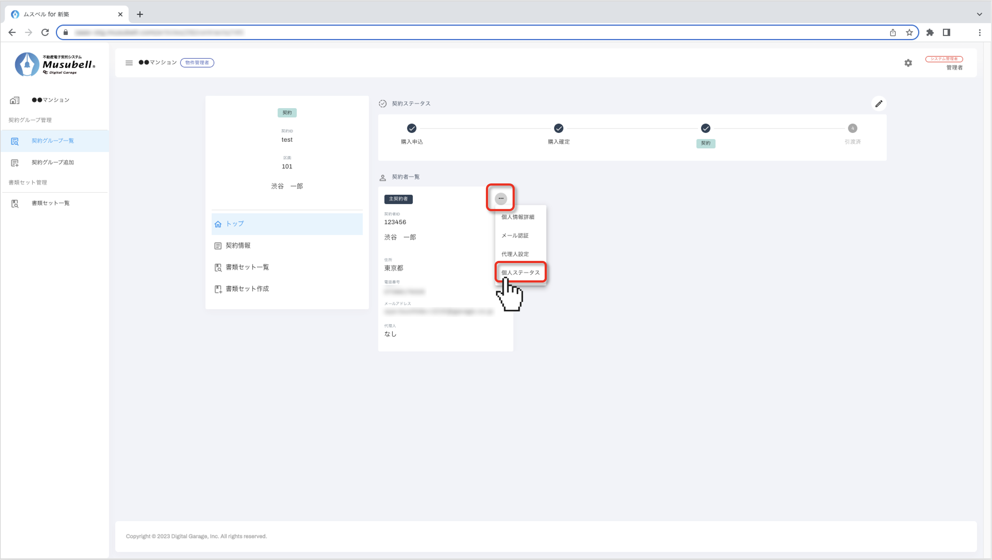Select メール認証 menu option

coord(515,235)
